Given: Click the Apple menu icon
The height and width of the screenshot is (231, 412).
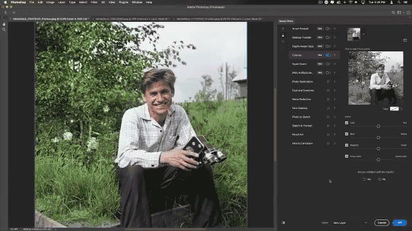Looking at the screenshot, I should 5,3.
